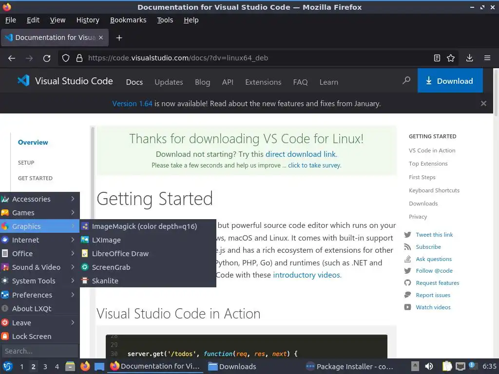Expand the GET STARTED section in sidebar
The height and width of the screenshot is (374, 499).
35,178
